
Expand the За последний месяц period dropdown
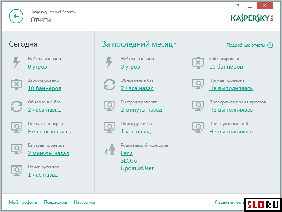tap(139, 44)
